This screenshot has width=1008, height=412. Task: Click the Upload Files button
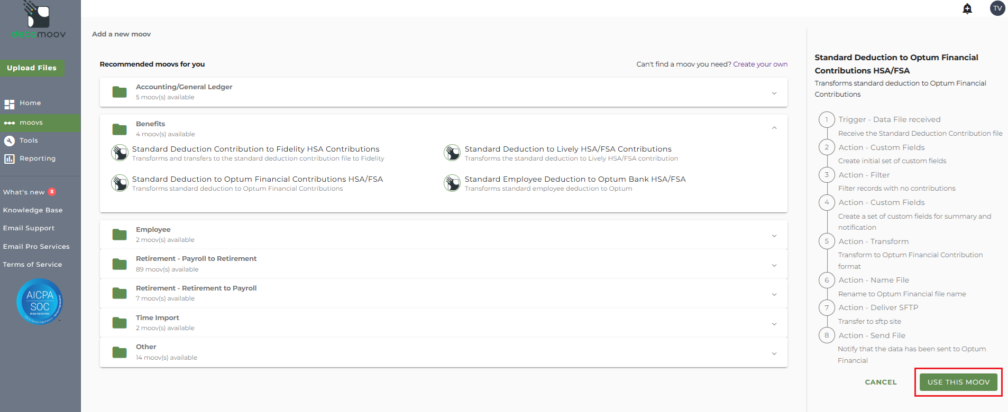pyautogui.click(x=32, y=68)
